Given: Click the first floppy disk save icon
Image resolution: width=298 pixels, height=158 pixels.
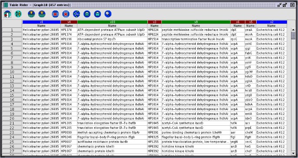Looking at the screenshot, I should 87,14.
